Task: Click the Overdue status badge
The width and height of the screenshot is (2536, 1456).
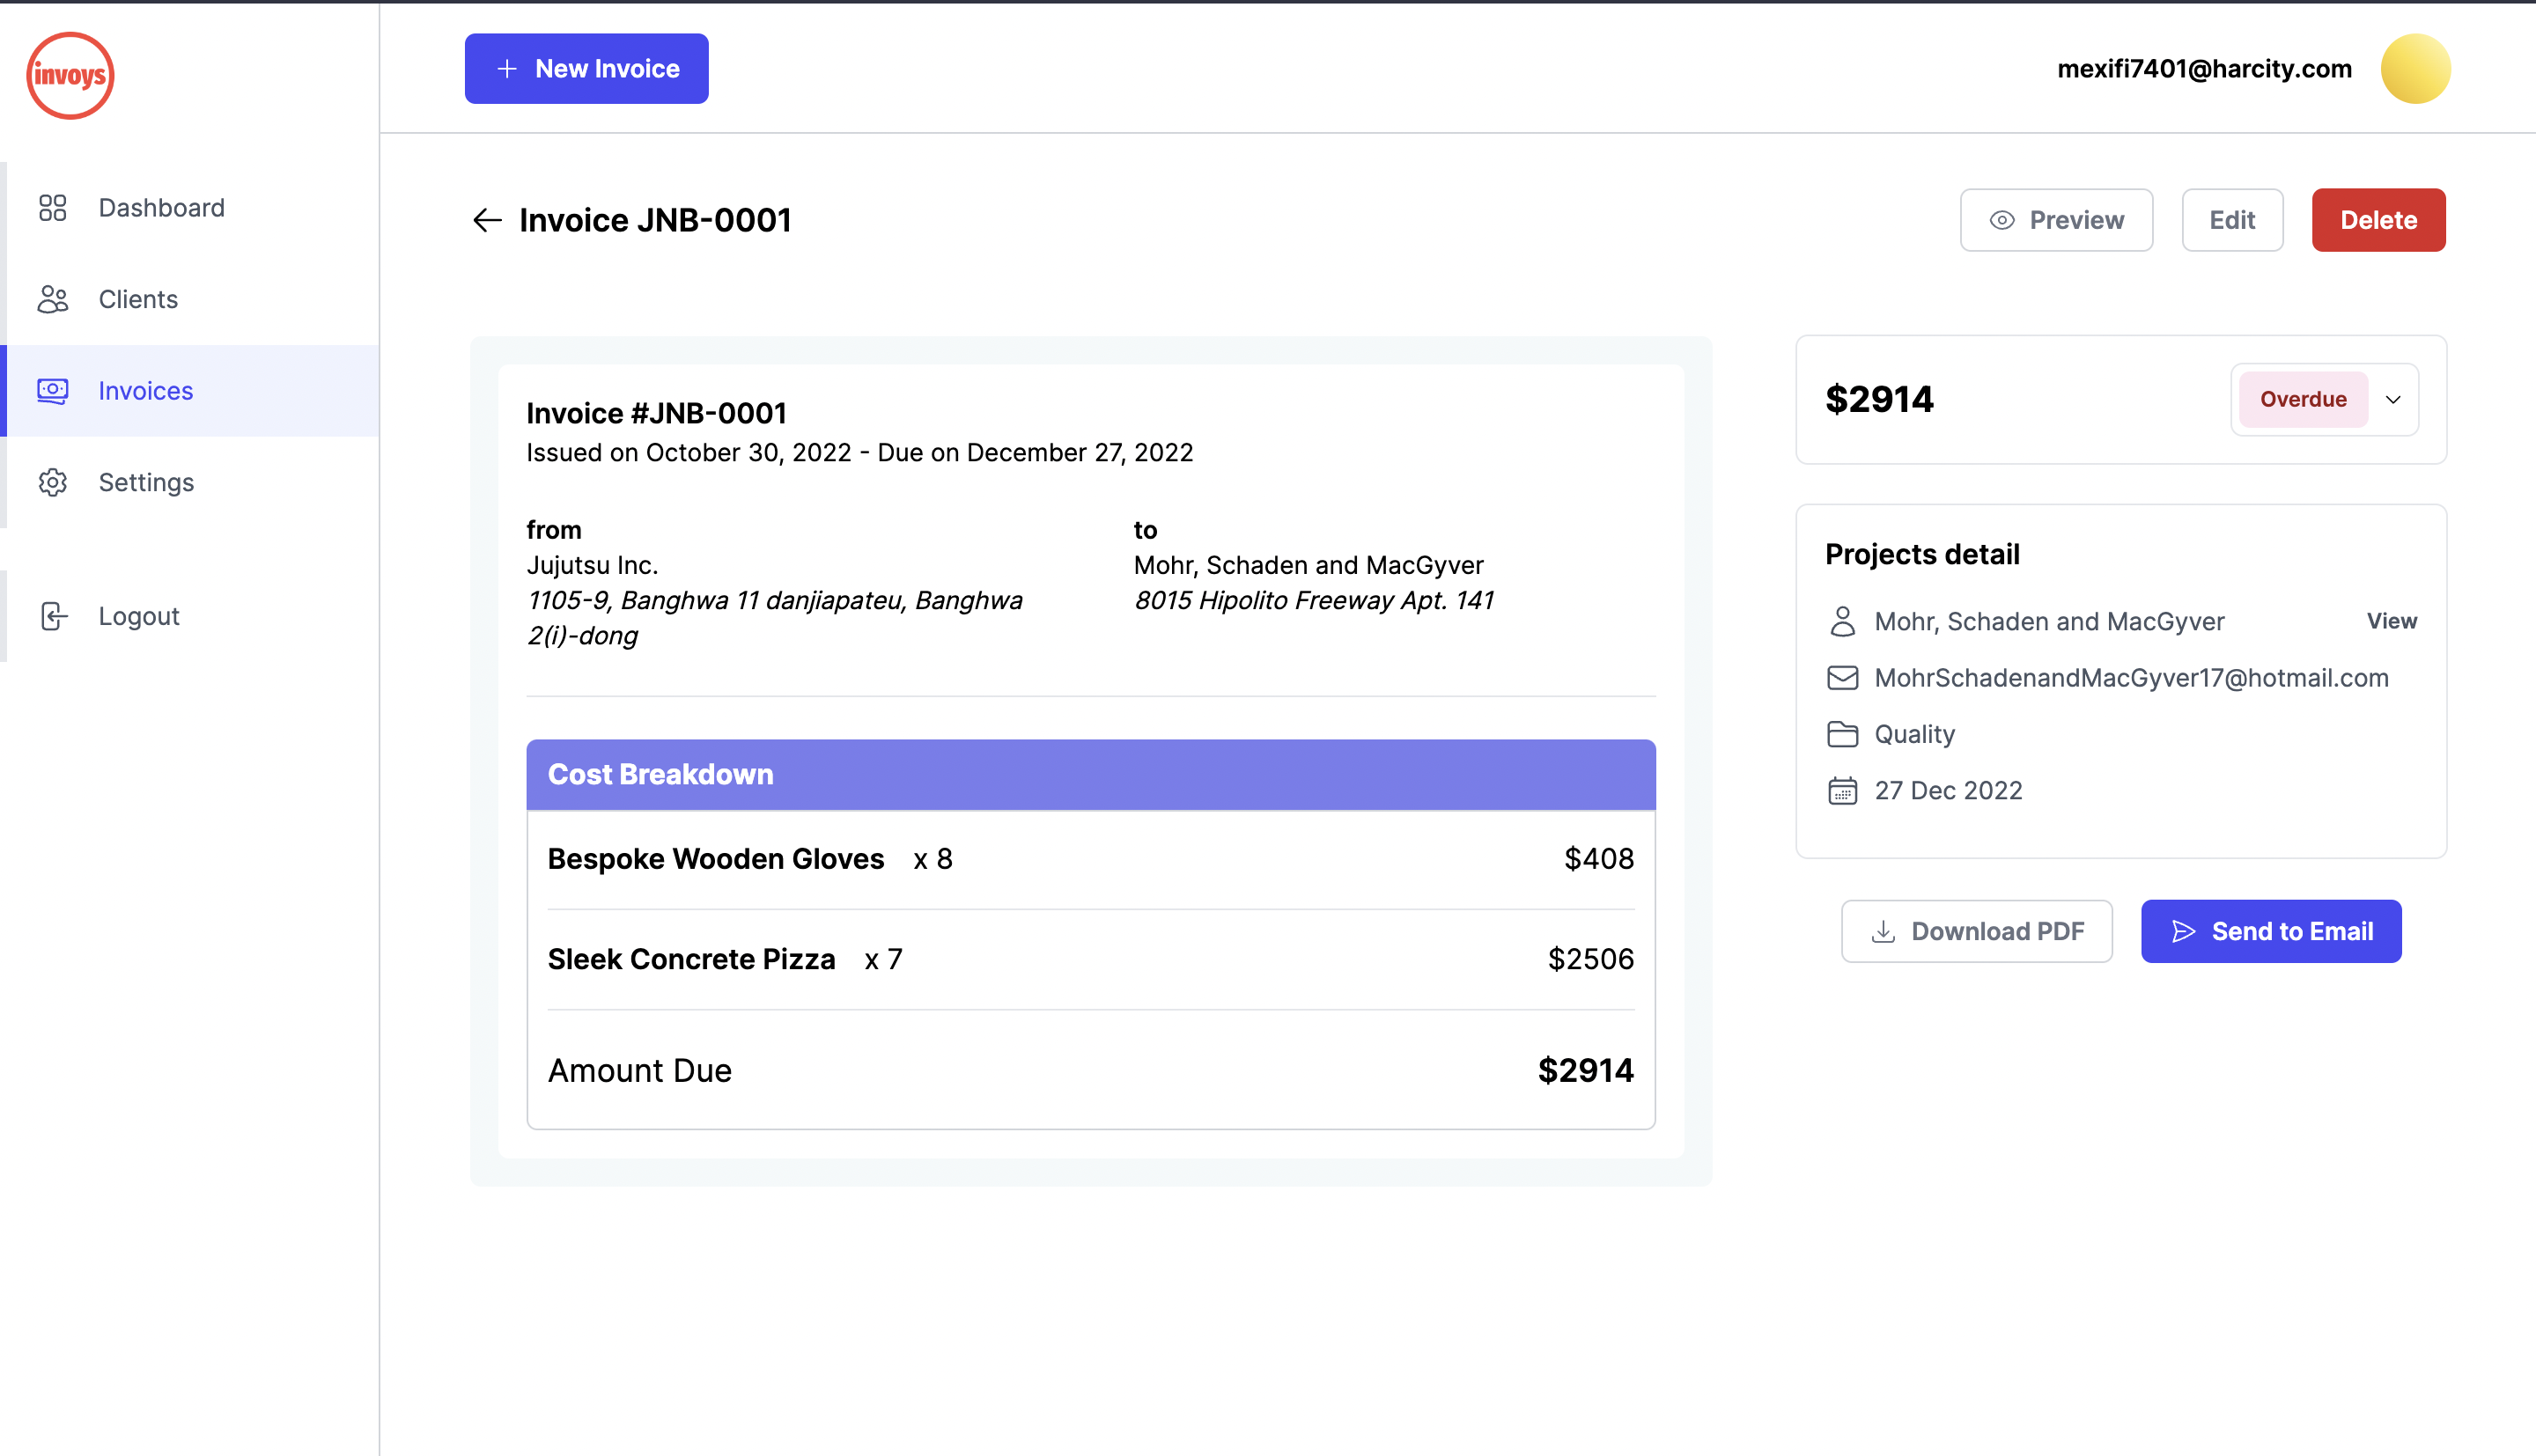Action: click(x=2303, y=400)
